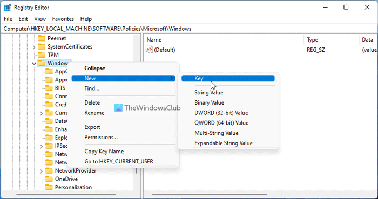Click the Type column header
378x199 pixels.
pyautogui.click(x=332, y=40)
